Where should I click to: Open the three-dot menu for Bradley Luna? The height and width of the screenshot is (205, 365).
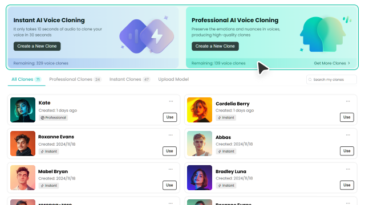coord(348,169)
